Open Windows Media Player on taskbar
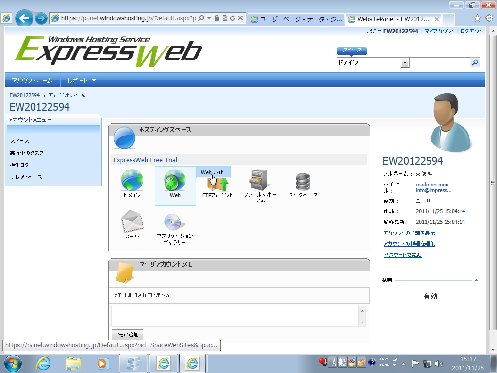The width and height of the screenshot is (497, 373). pos(102,363)
